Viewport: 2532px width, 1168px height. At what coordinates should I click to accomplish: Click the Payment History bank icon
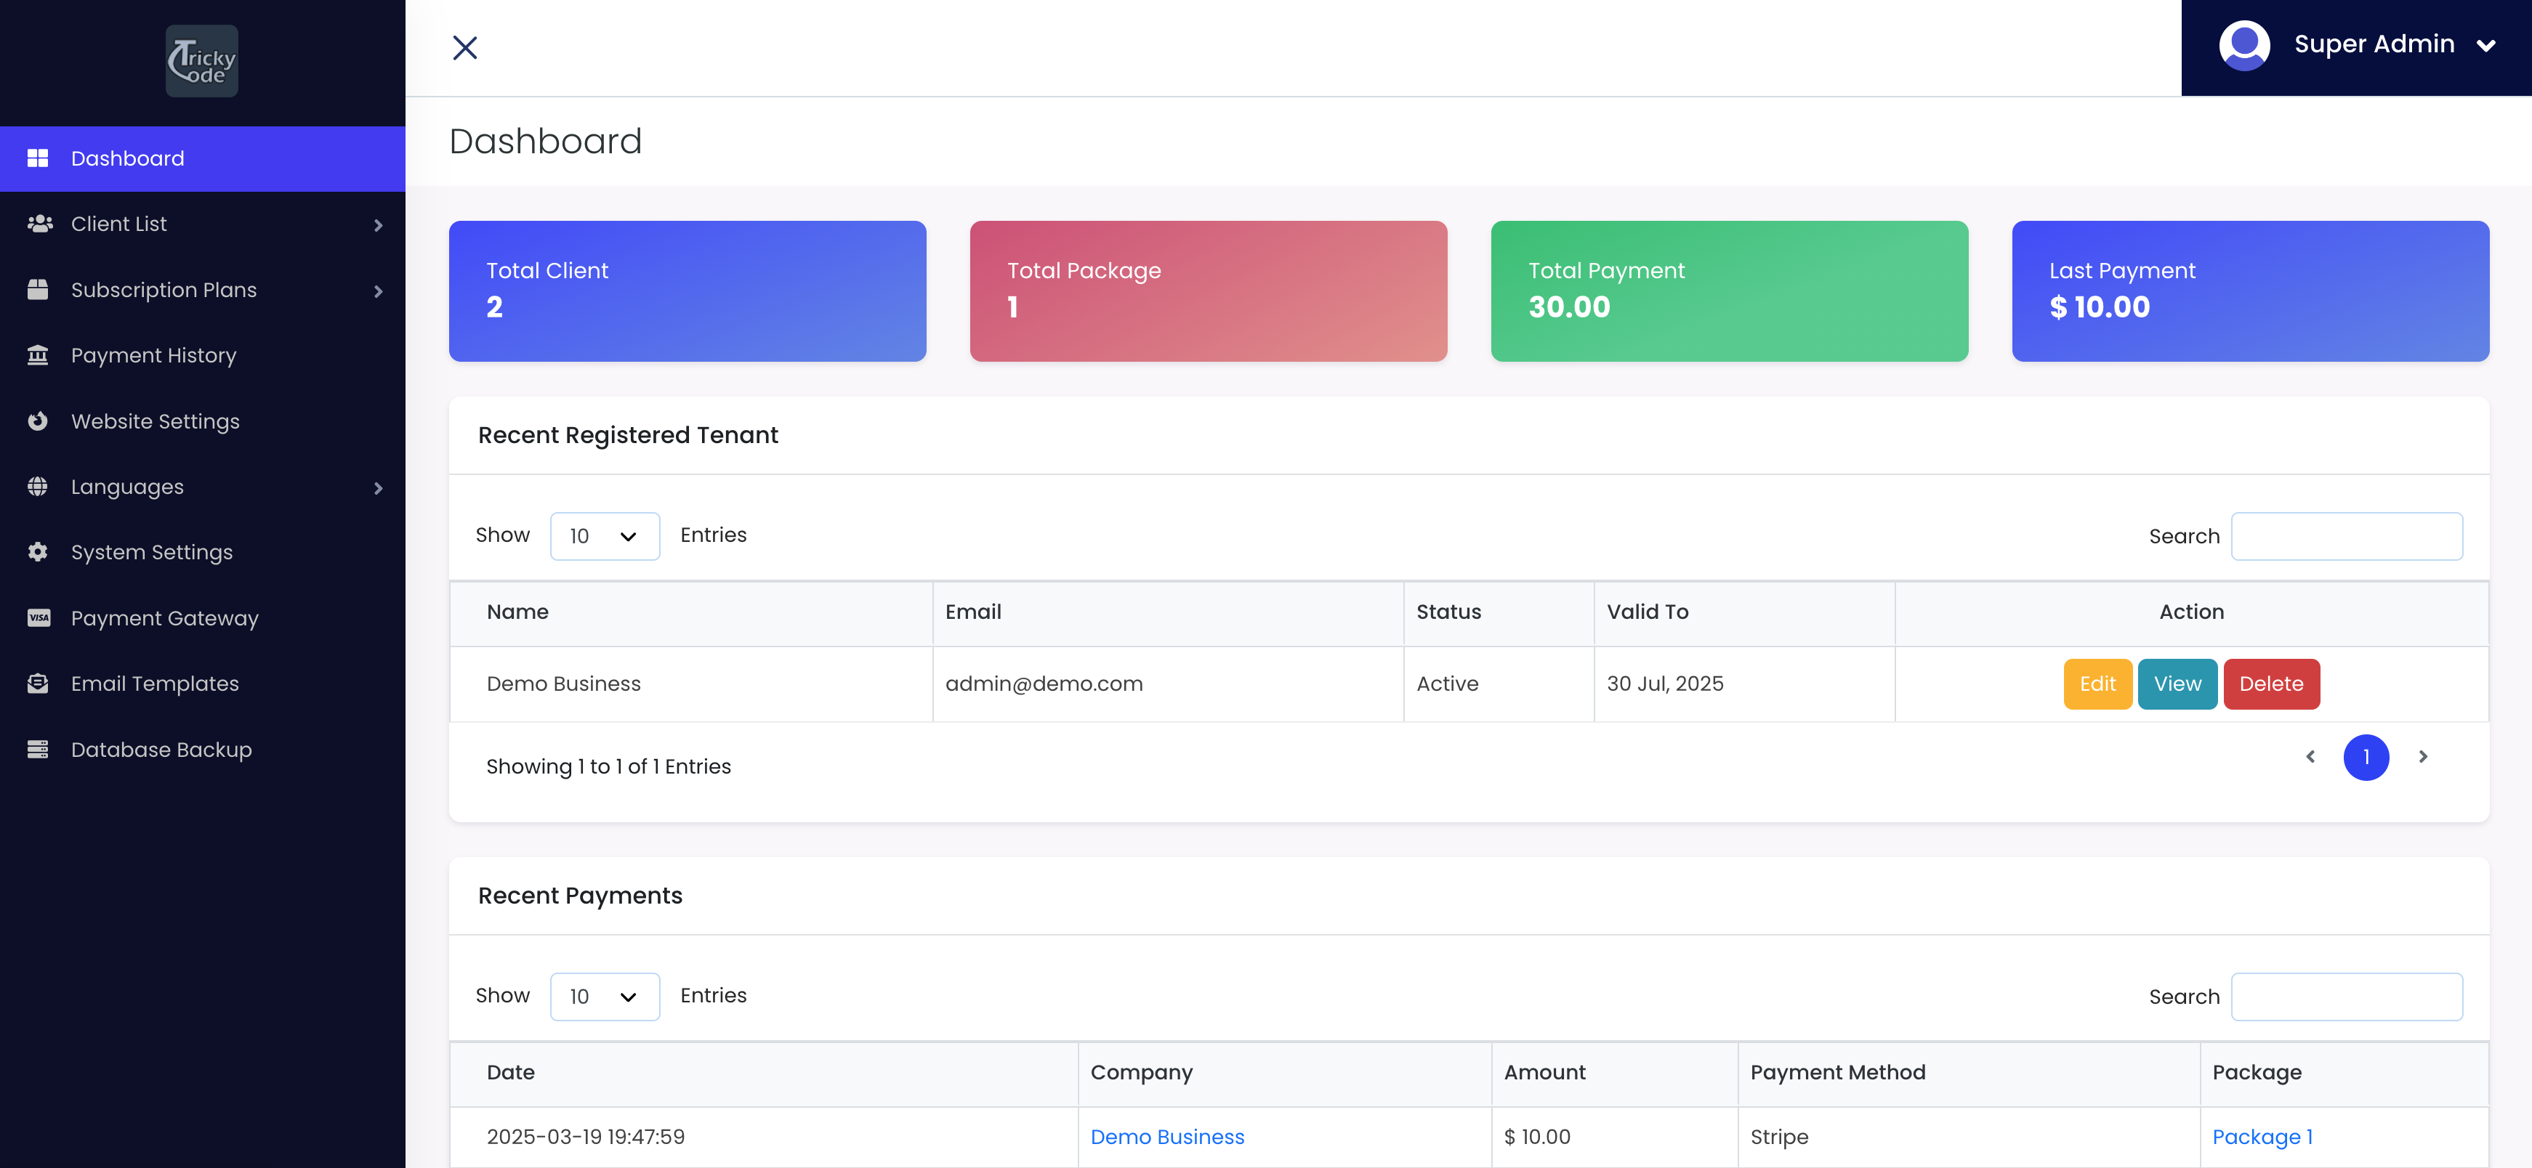tap(37, 354)
